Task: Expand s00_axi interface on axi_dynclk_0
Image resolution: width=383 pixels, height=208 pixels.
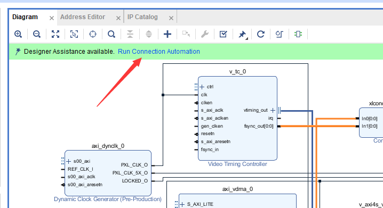Action: [68, 161]
